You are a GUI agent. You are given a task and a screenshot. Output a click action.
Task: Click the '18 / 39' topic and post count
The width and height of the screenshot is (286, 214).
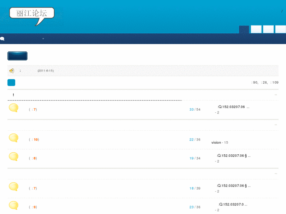[x=195, y=188]
